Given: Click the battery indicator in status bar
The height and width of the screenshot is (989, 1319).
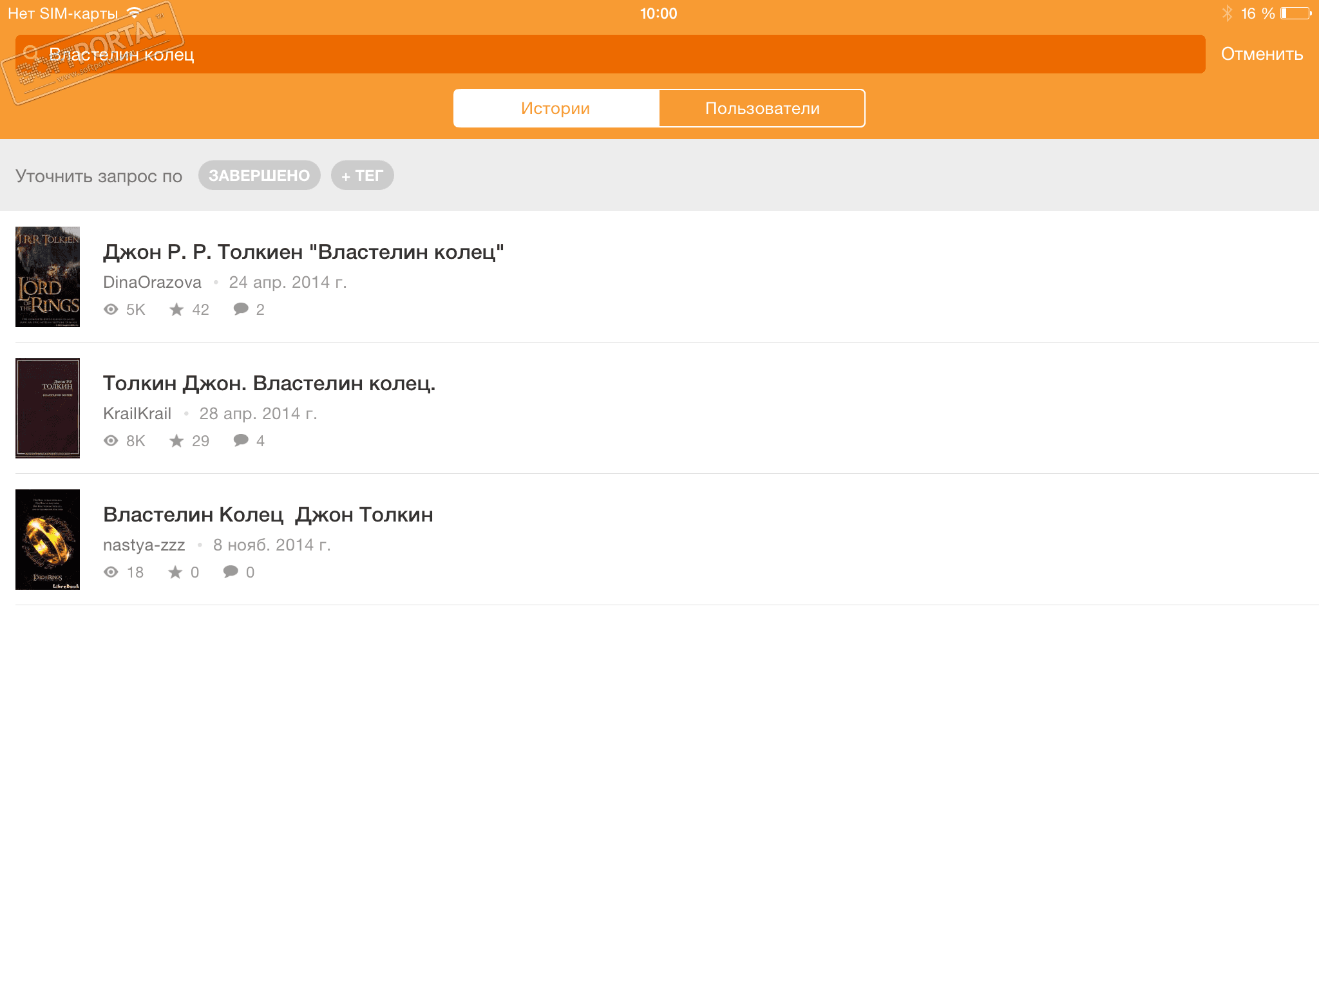Looking at the screenshot, I should [1295, 14].
